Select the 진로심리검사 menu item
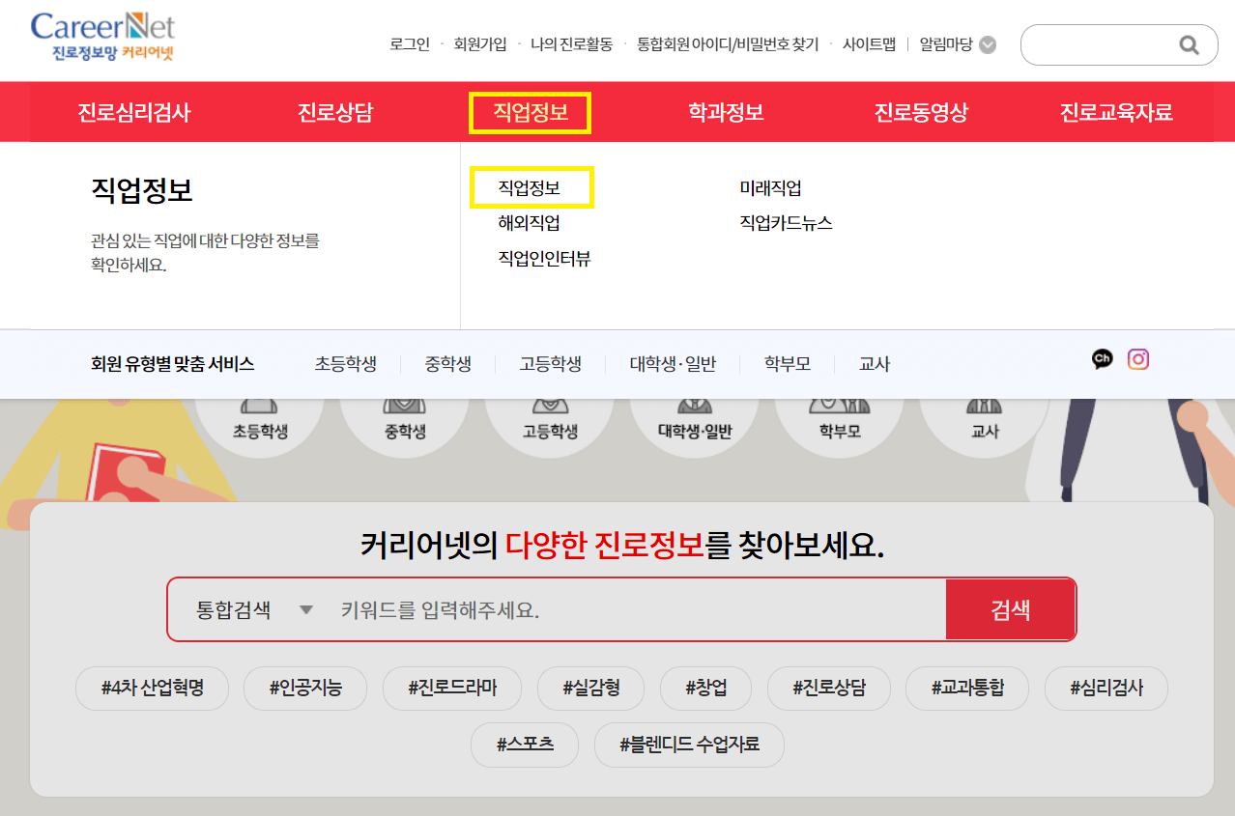The width and height of the screenshot is (1235, 816). point(133,111)
